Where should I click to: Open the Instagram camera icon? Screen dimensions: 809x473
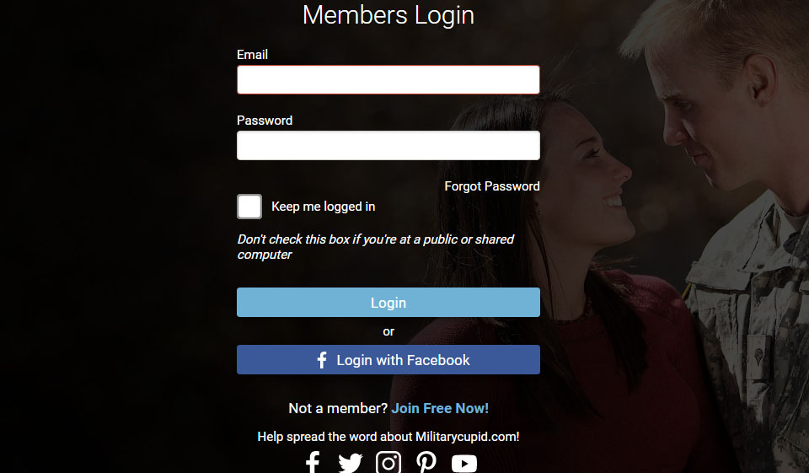point(388,462)
